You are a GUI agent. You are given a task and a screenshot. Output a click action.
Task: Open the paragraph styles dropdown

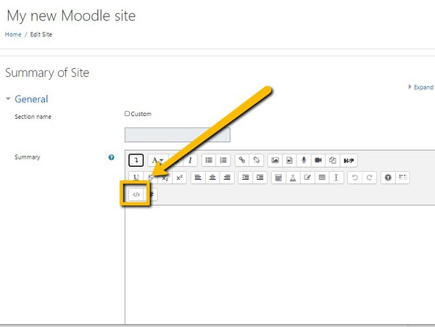coord(157,160)
